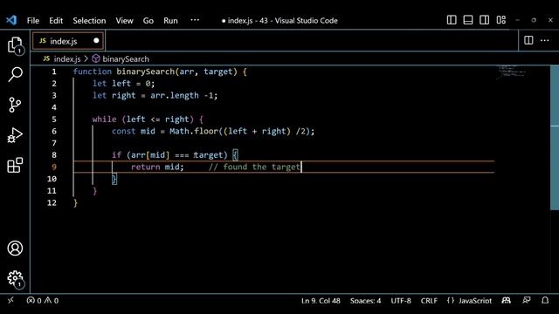Open the Extensions view
Screen dimensions: 559x314
[15, 165]
